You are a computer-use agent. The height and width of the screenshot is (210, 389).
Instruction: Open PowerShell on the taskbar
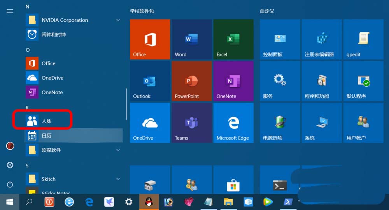(x=288, y=202)
